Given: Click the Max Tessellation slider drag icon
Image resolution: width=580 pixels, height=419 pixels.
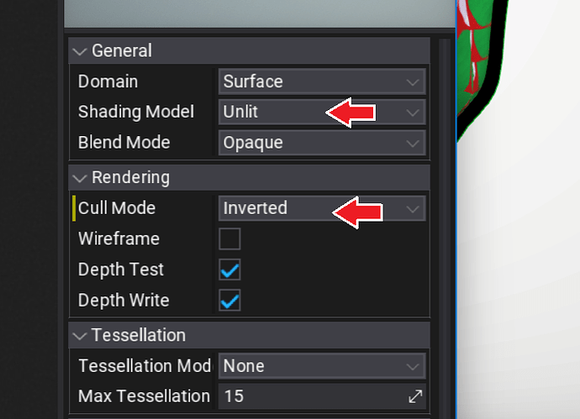Looking at the screenshot, I should point(415,396).
